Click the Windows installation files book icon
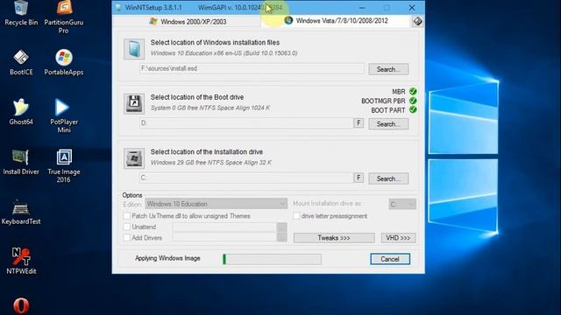Image resolution: width=561 pixels, height=315 pixels. [x=134, y=49]
